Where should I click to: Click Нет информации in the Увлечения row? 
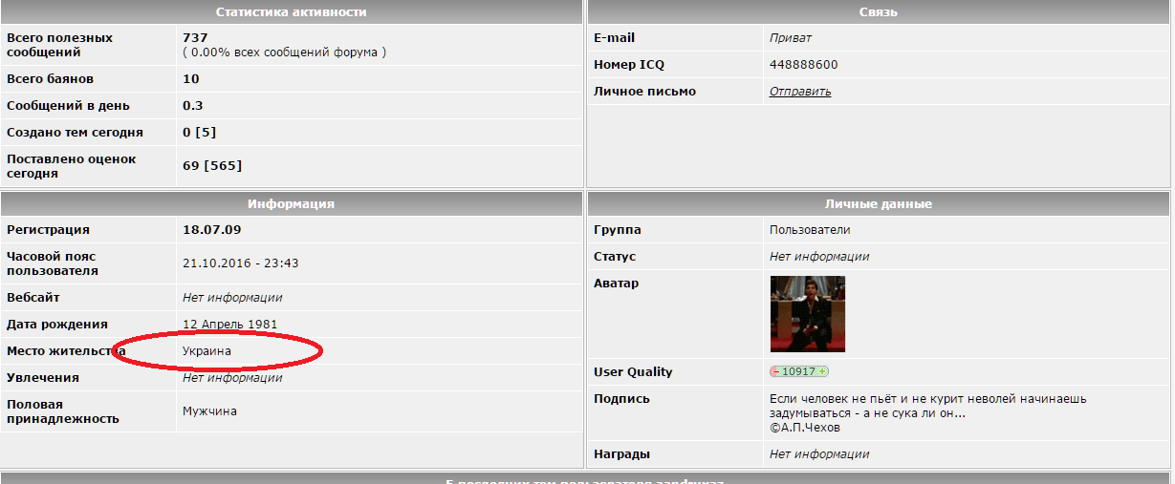pyautogui.click(x=232, y=378)
